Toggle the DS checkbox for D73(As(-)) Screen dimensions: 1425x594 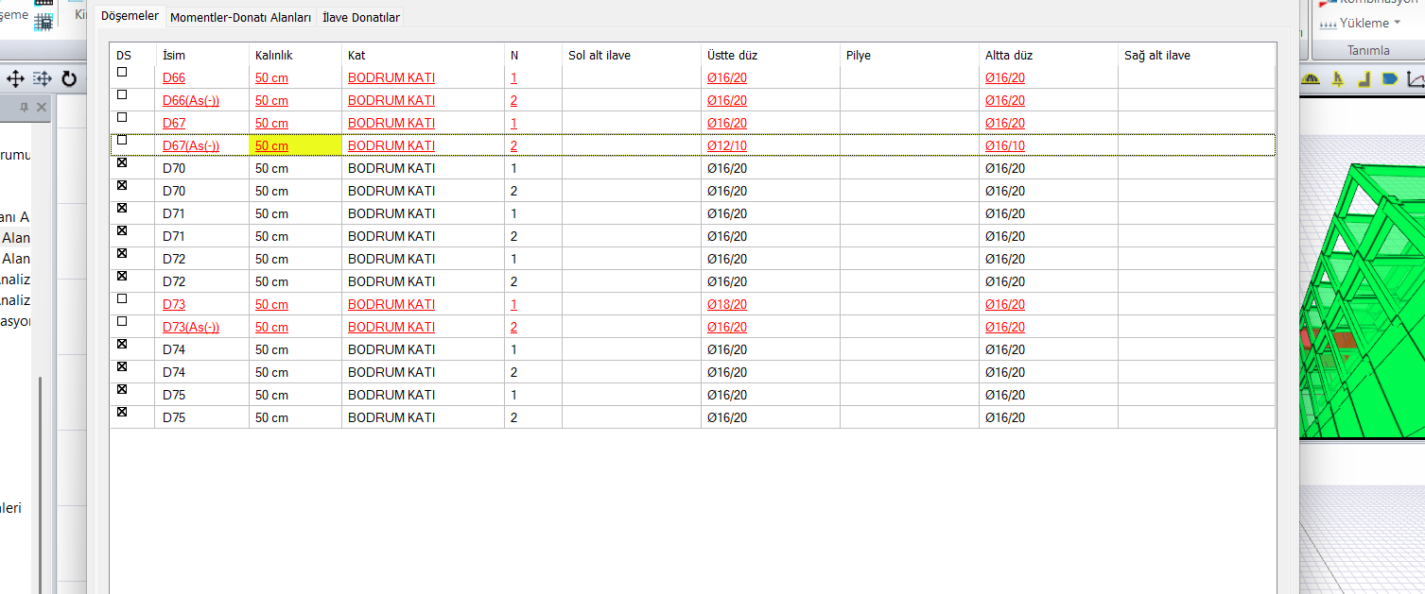(122, 322)
